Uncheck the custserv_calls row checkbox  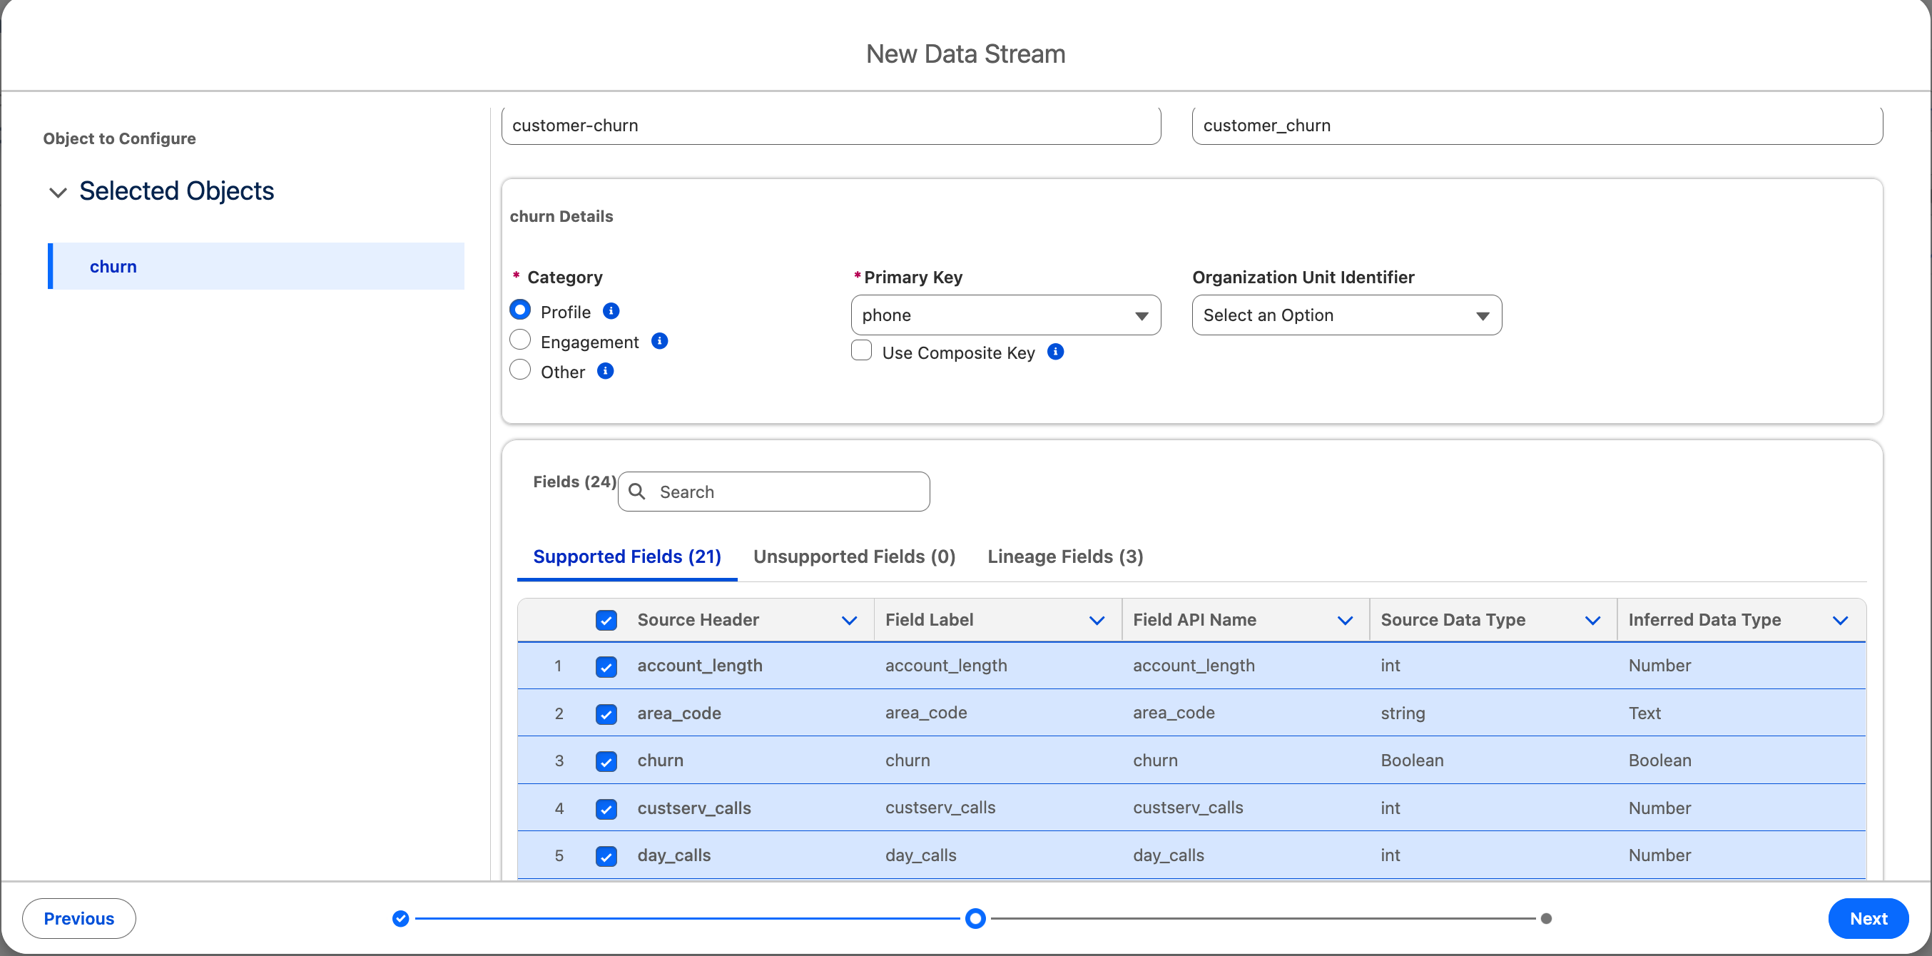[606, 809]
